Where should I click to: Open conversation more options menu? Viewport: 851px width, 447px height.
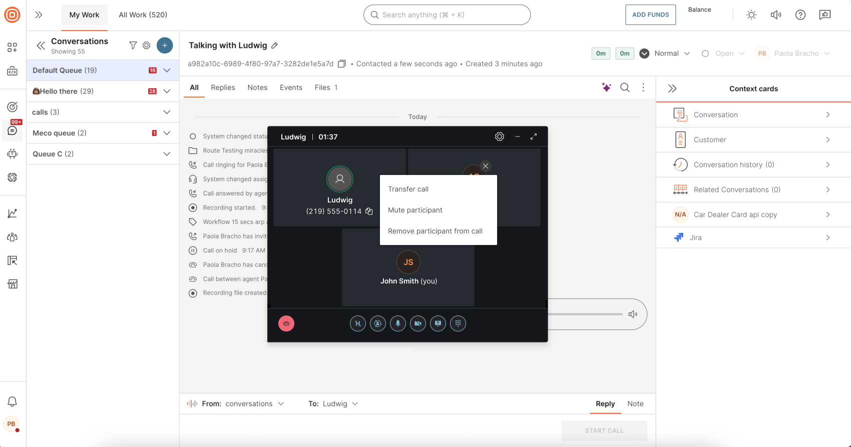[643, 87]
